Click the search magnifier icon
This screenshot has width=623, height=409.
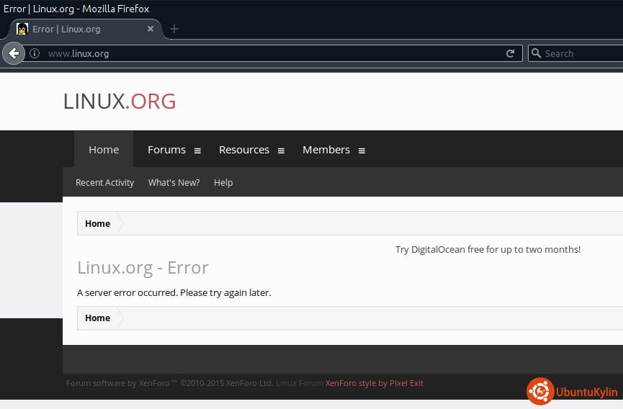[x=536, y=53]
